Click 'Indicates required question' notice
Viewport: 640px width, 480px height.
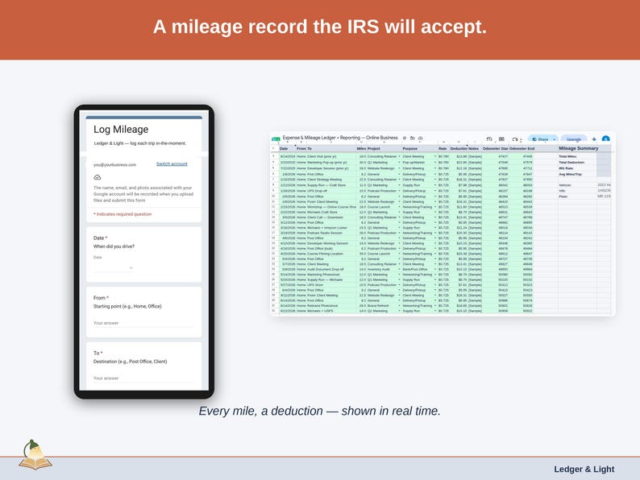[123, 214]
